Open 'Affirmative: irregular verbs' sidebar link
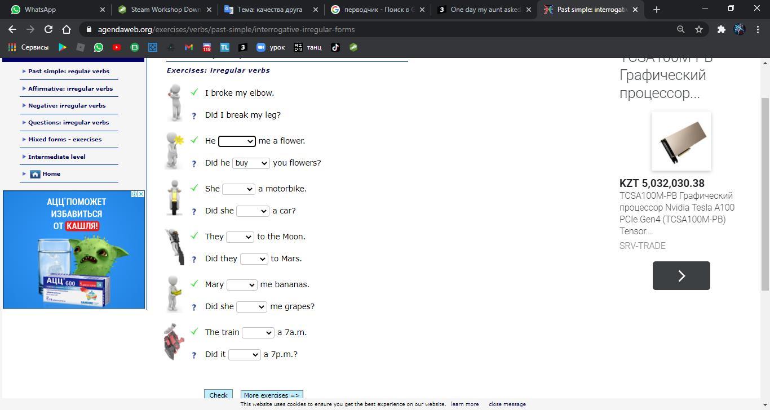Screen dimensions: 770x410 [x=70, y=88]
